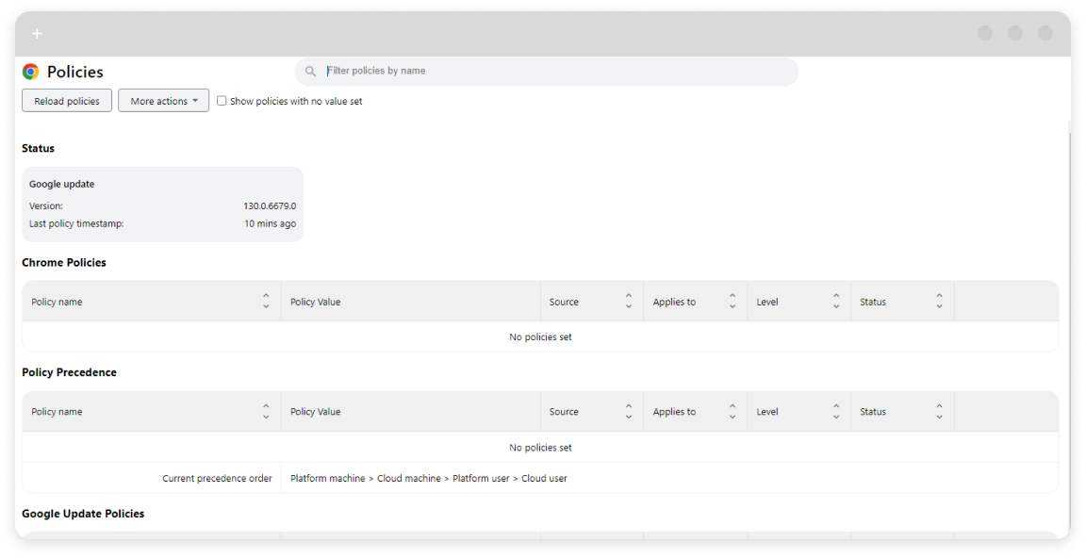1086x558 pixels.
Task: Click the Reload policies button
Action: (x=67, y=101)
